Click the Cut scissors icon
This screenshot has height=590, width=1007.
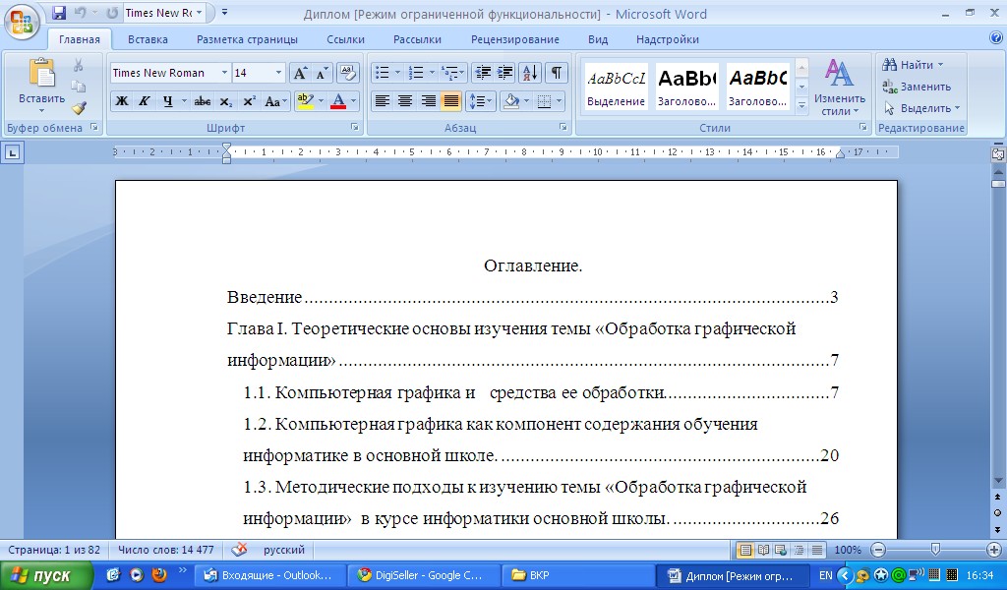point(79,65)
